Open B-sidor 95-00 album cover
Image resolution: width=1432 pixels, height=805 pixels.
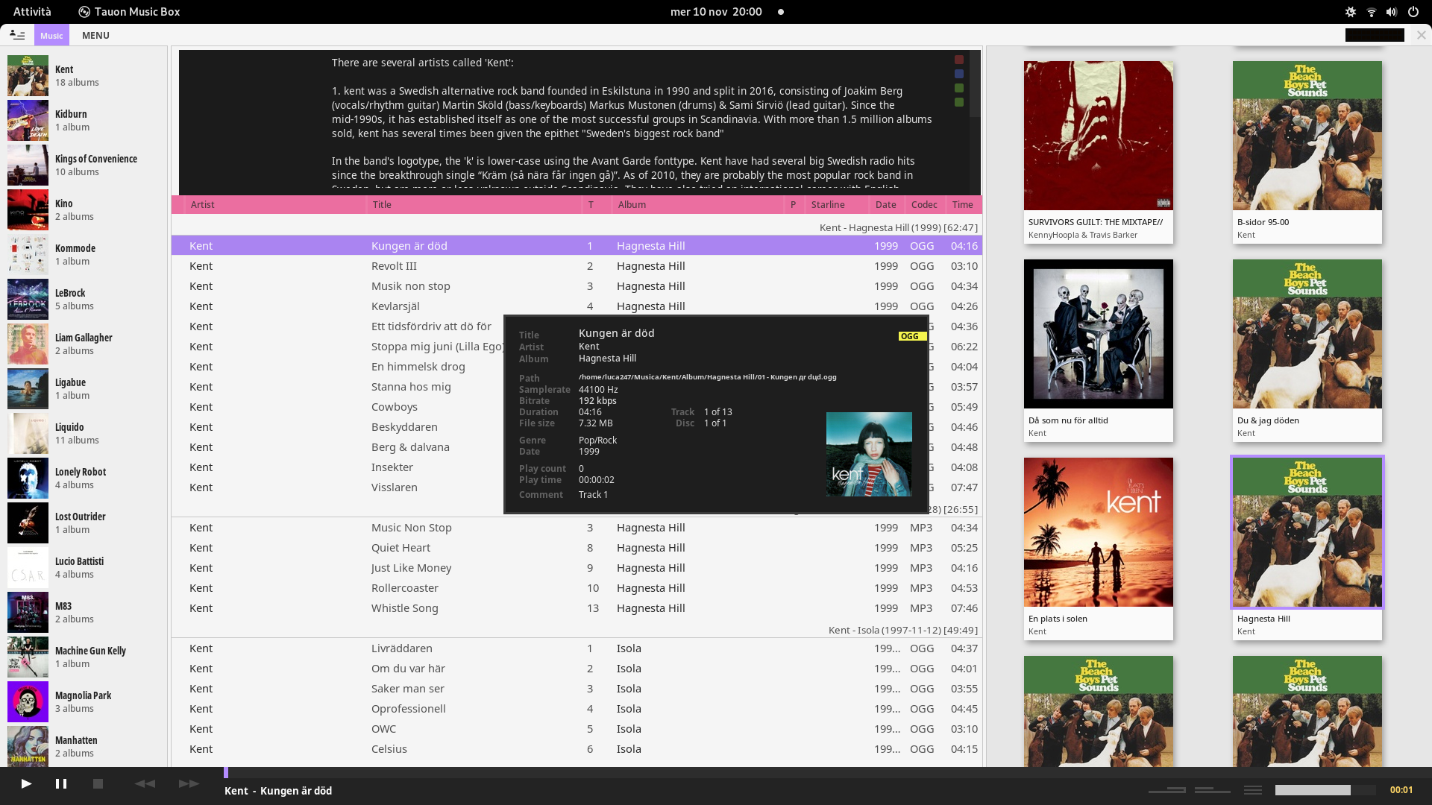[x=1307, y=136]
